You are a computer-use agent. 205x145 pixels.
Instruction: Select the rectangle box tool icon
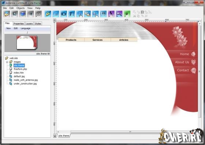[x=56, y=14]
